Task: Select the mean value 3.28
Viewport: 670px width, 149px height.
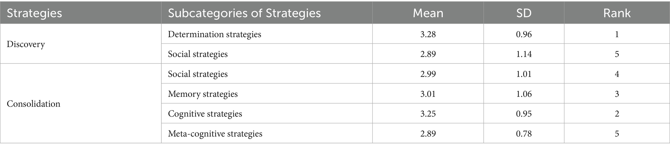Action: pos(428,34)
